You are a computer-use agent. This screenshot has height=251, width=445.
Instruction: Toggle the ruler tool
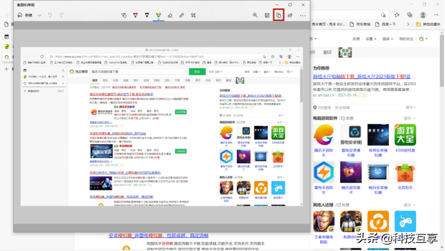pos(182,15)
